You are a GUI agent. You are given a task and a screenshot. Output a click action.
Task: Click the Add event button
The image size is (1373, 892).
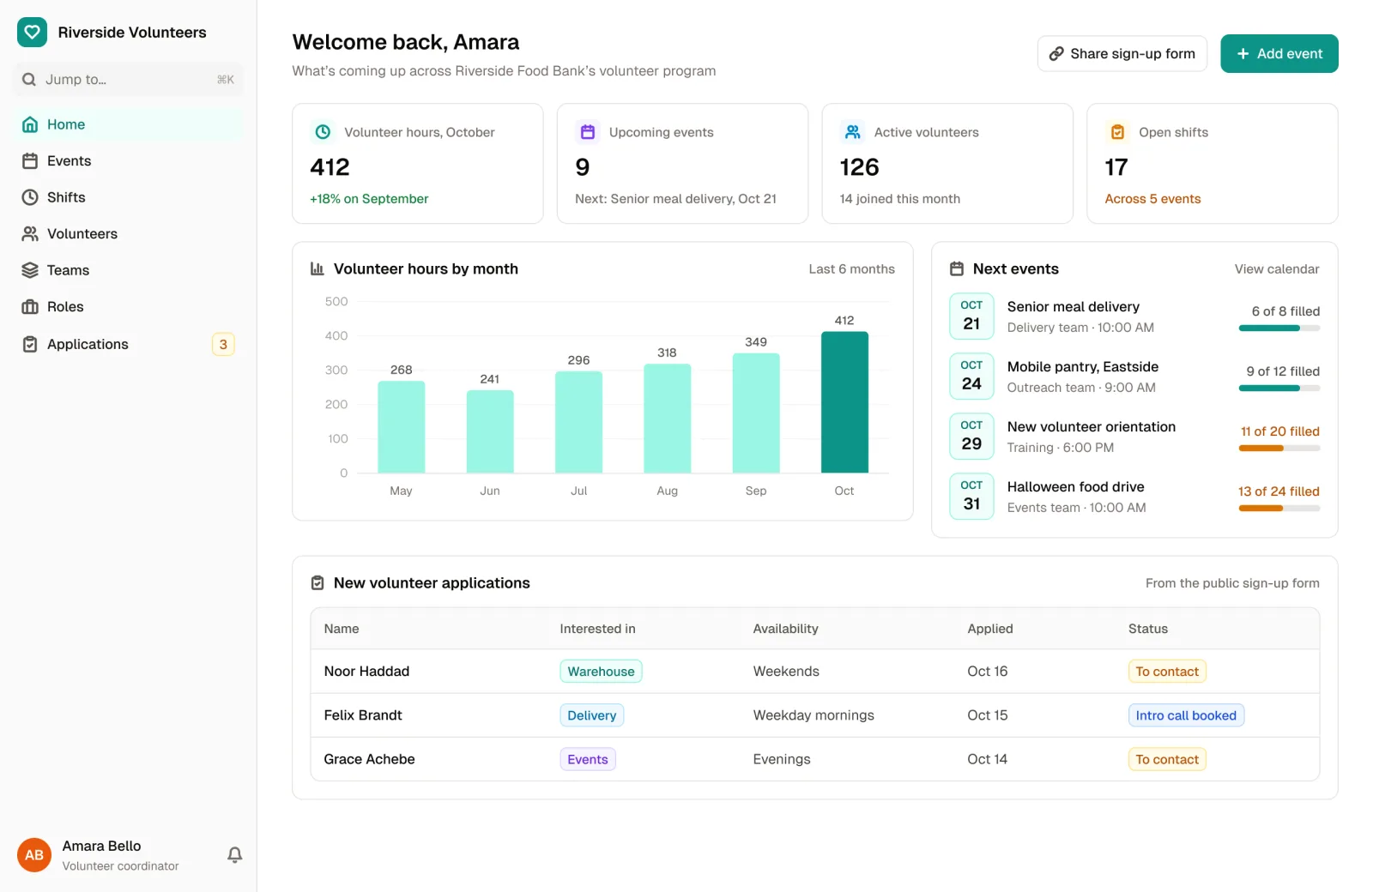click(1279, 53)
